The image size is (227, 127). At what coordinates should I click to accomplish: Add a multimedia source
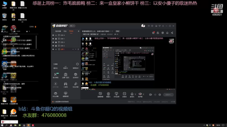click(125, 95)
